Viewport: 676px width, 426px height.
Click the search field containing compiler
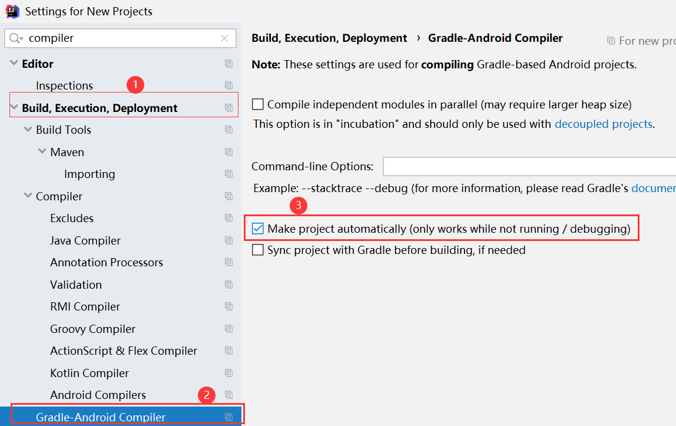(x=120, y=38)
